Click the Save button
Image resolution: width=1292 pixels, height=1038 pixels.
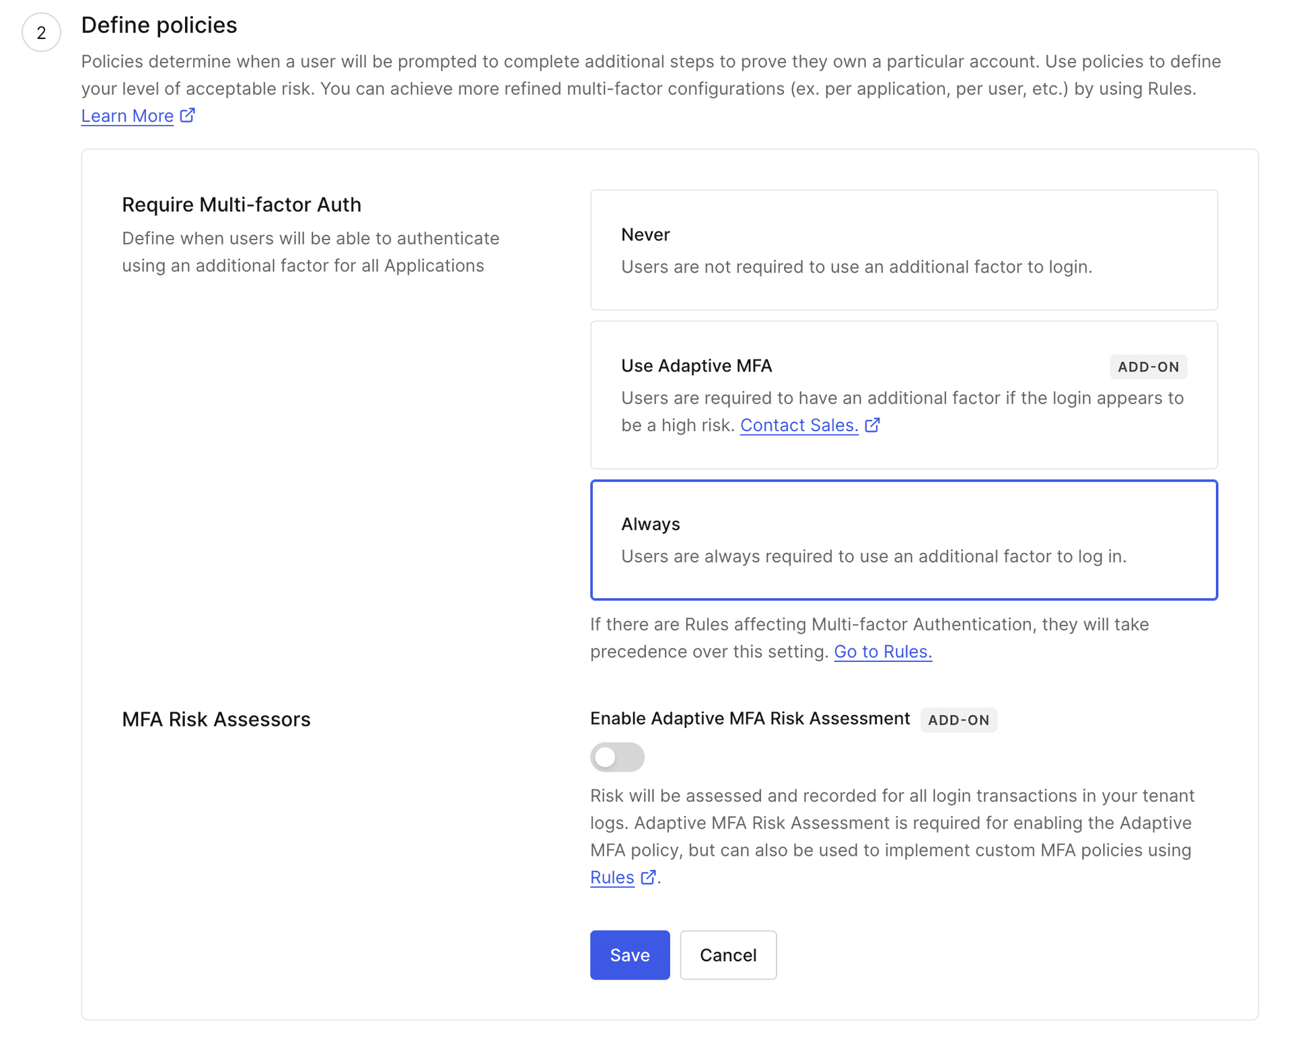tap(630, 955)
